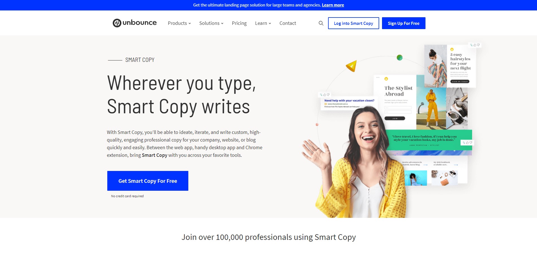Image resolution: width=537 pixels, height=256 pixels.
Task: Expand the Solutions dropdown menu
Action: (x=211, y=23)
